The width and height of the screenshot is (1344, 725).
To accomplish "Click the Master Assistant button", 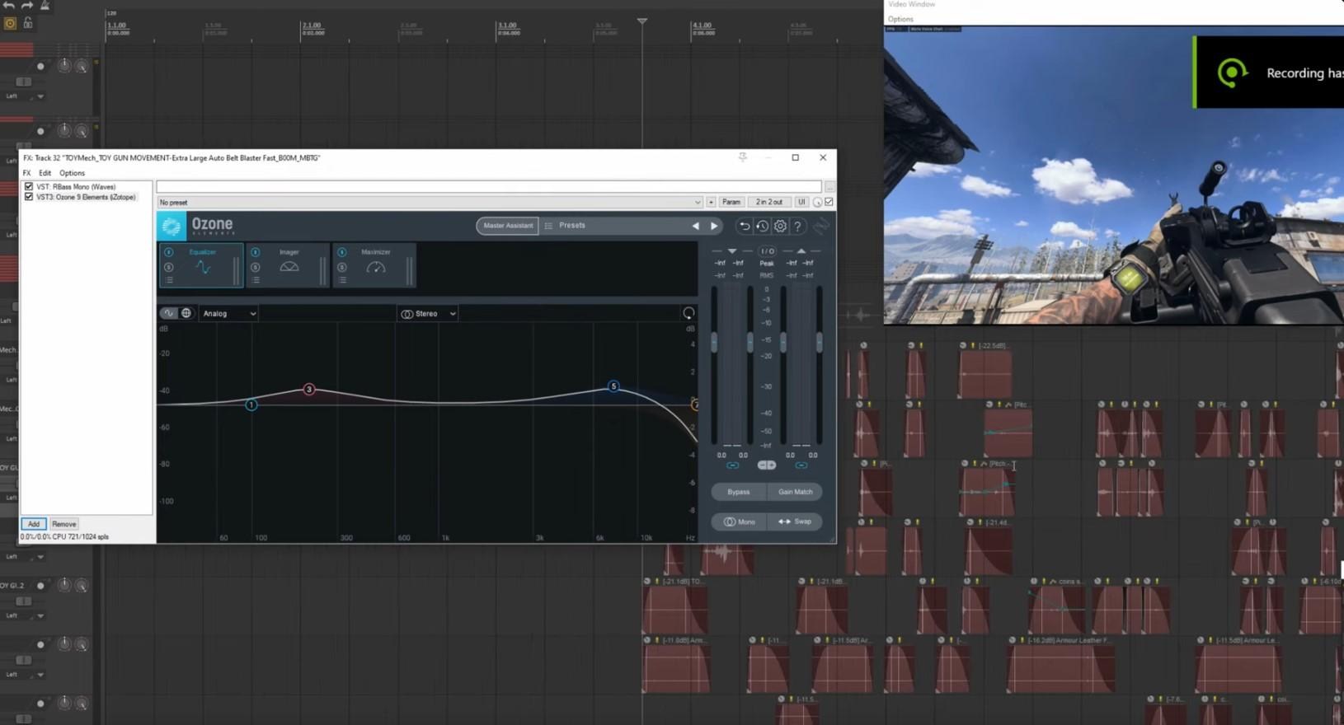I will point(508,226).
